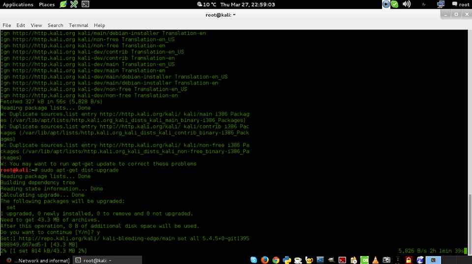Open the volume speaker control
The height and width of the screenshot is (264, 472).
pyautogui.click(x=407, y=4)
